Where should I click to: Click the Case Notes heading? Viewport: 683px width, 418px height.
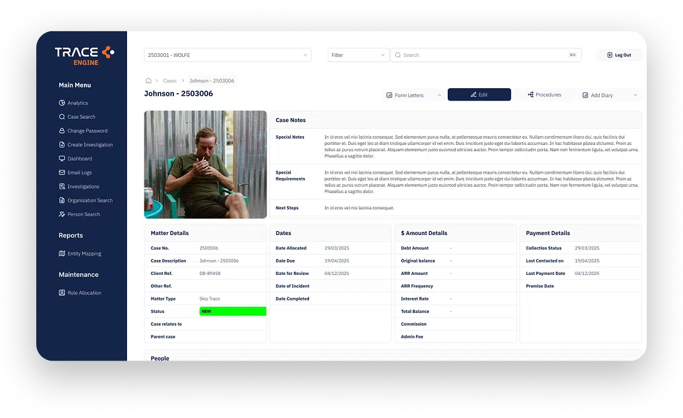point(291,120)
